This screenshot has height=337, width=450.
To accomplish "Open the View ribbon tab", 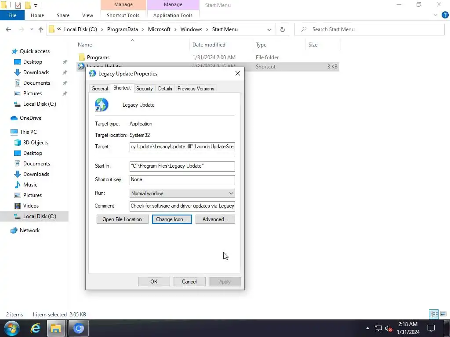I will tap(87, 15).
